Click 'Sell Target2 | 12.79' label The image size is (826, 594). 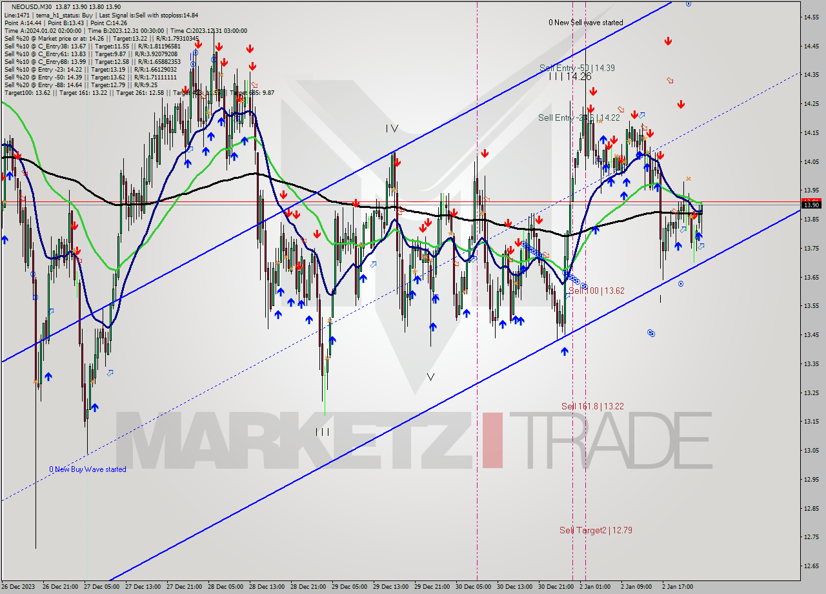pyautogui.click(x=596, y=530)
